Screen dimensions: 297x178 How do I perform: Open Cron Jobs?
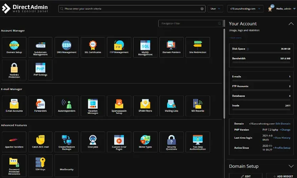[x=93, y=142]
